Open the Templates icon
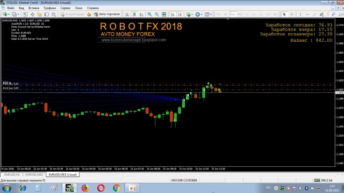344x193 pixels. 207,14
